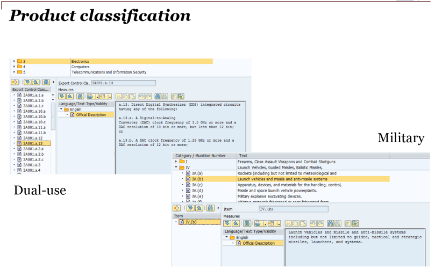Screen dimensions: 435x270
Task: Click Collapse all in Dual-use Measures toolbar
Action: click(x=70, y=97)
